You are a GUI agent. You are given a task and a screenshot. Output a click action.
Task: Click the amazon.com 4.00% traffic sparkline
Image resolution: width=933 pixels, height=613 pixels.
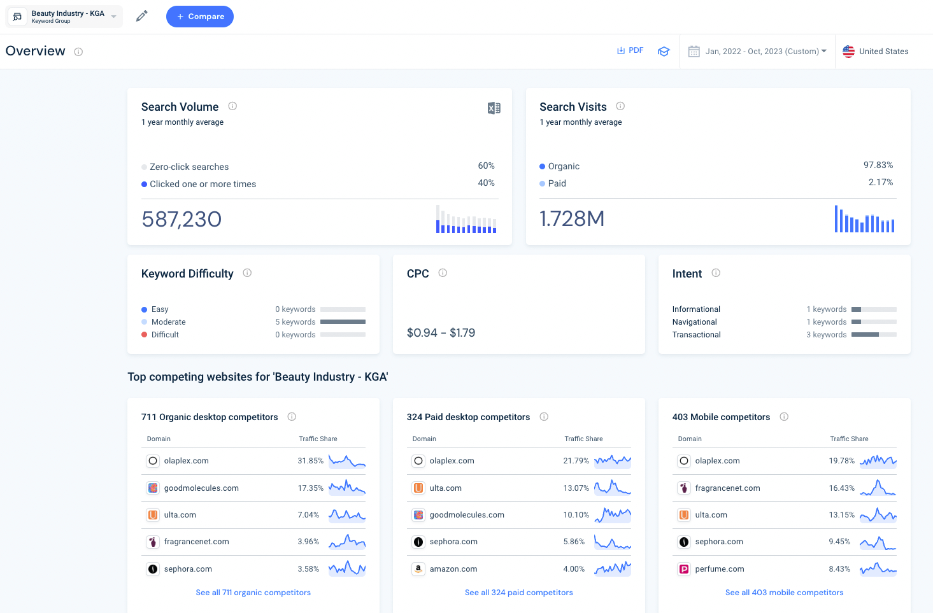[613, 569]
